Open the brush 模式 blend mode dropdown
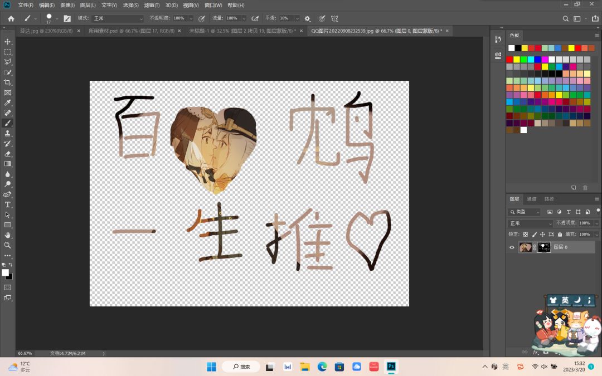 pos(118,18)
